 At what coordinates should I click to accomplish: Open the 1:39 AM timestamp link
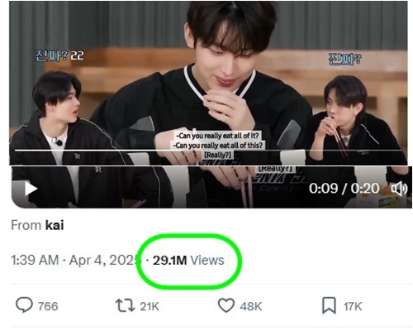point(35,260)
